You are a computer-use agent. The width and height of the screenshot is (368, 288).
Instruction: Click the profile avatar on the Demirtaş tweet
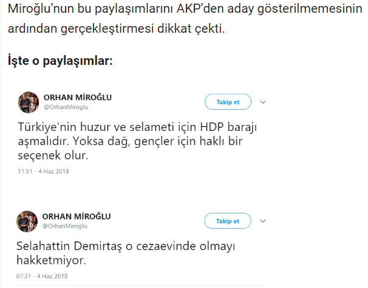pyautogui.click(x=26, y=221)
